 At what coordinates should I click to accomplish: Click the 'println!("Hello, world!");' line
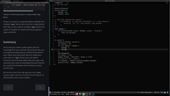pos(69,42)
